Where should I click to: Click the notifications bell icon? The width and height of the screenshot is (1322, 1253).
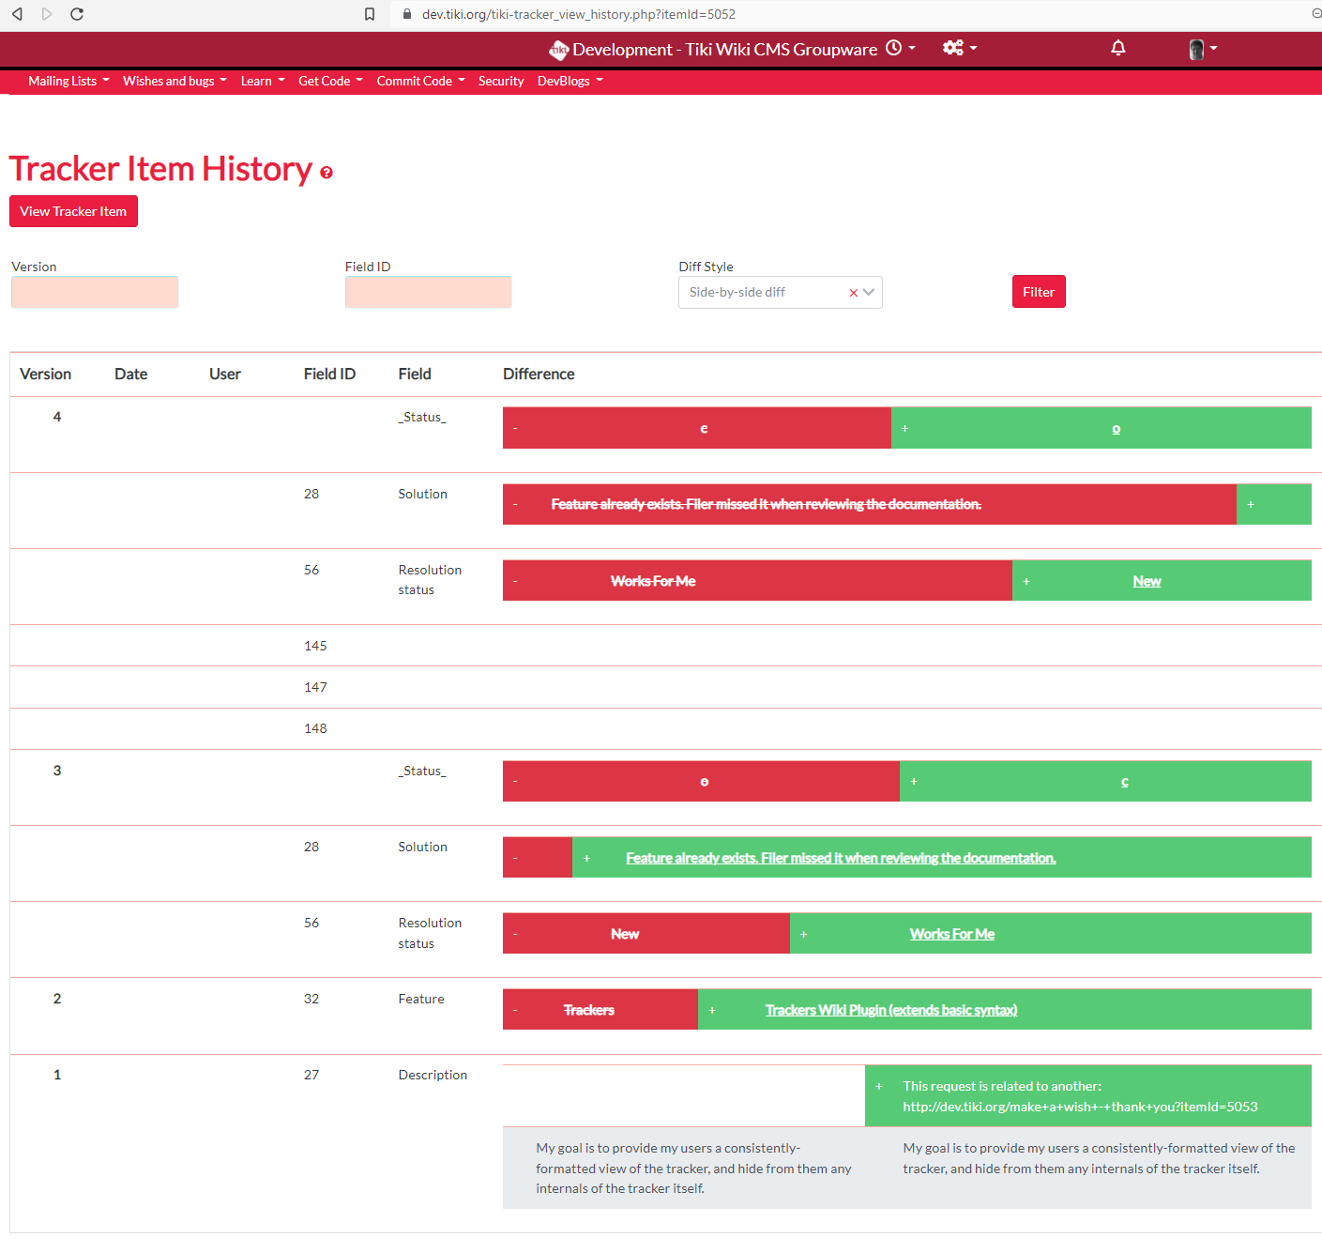pos(1118,48)
